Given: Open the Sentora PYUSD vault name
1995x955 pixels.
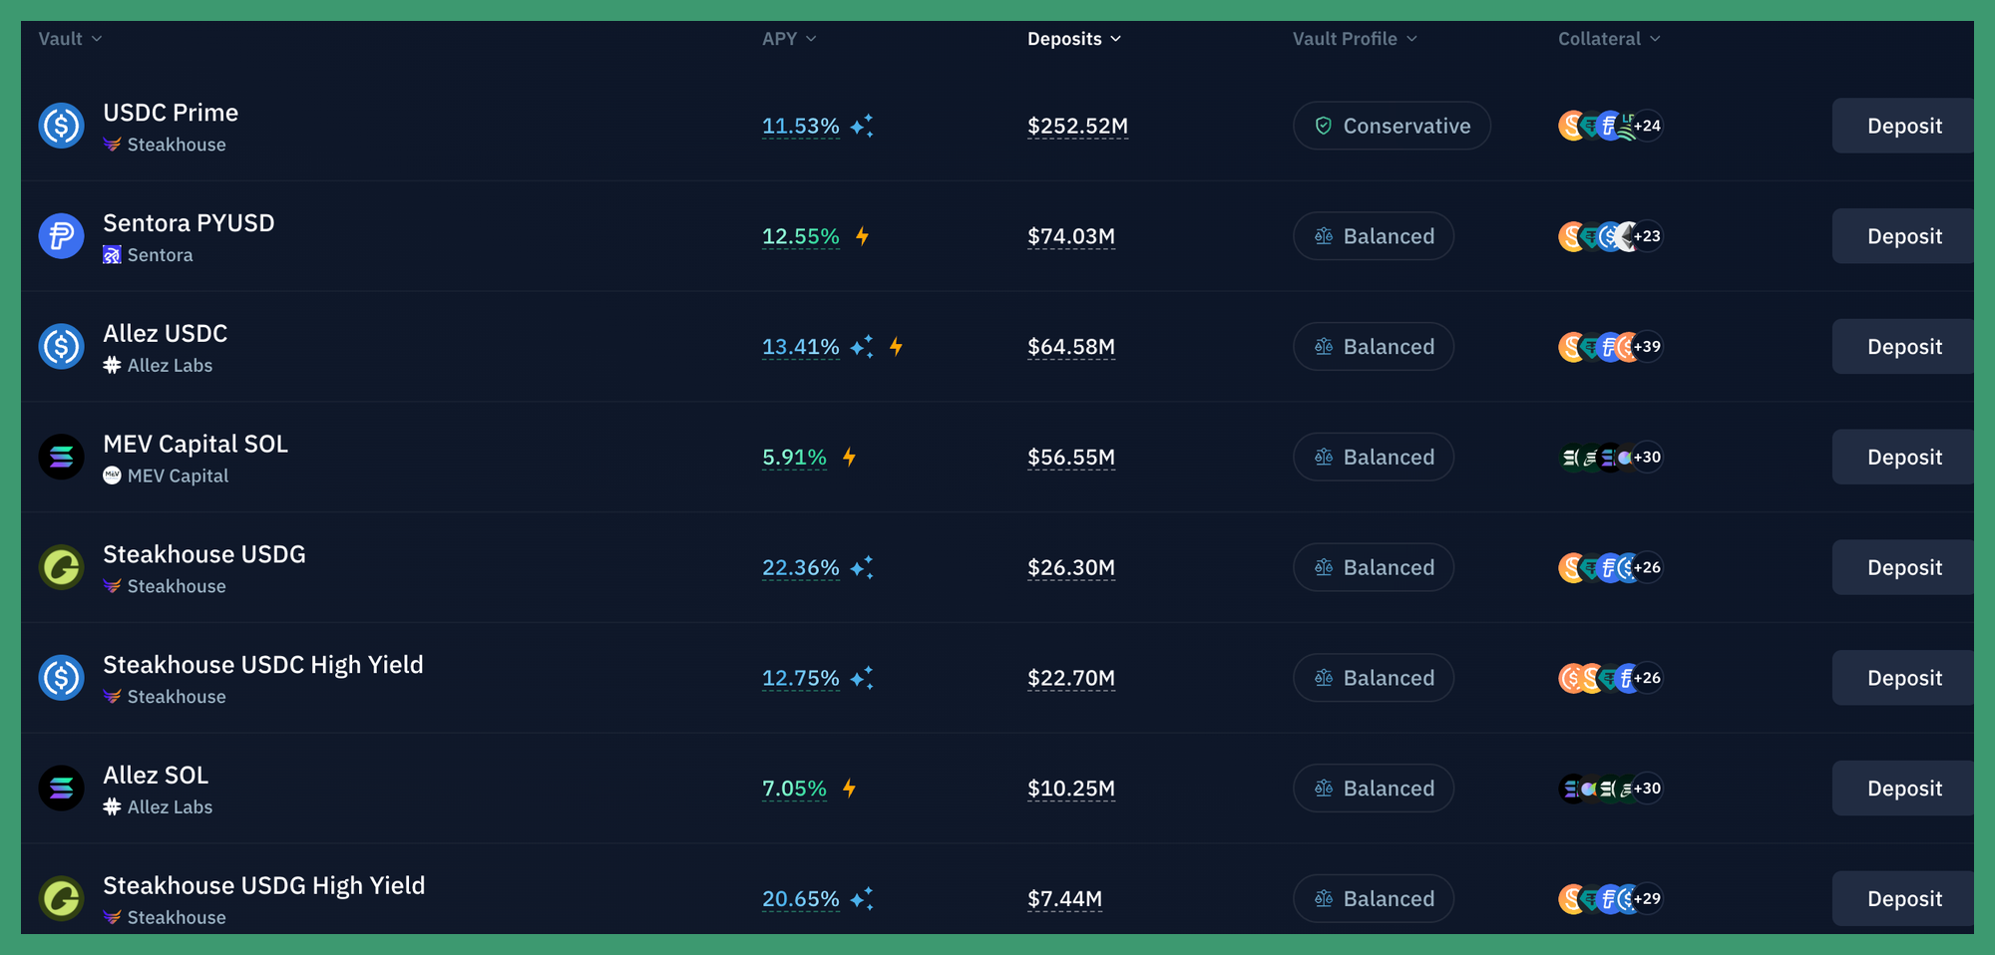Looking at the screenshot, I should 189,223.
